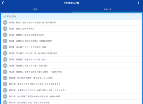Open lecture 第7講 通過算① 通過するために動く長さ
Viewport: 143px width, 104px height.
(71, 60)
